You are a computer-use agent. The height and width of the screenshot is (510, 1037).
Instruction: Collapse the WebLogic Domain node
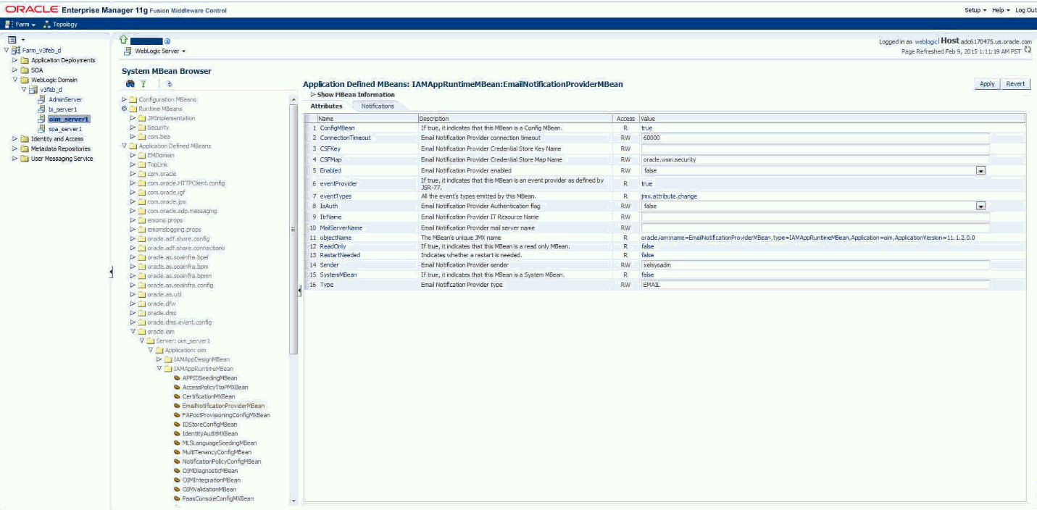[14, 80]
